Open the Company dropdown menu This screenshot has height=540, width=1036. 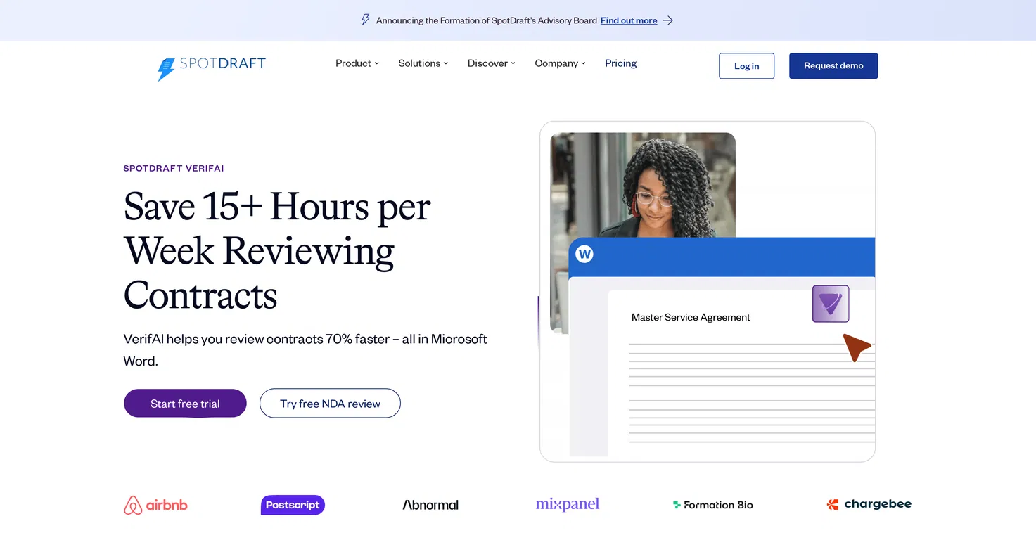[x=560, y=63]
